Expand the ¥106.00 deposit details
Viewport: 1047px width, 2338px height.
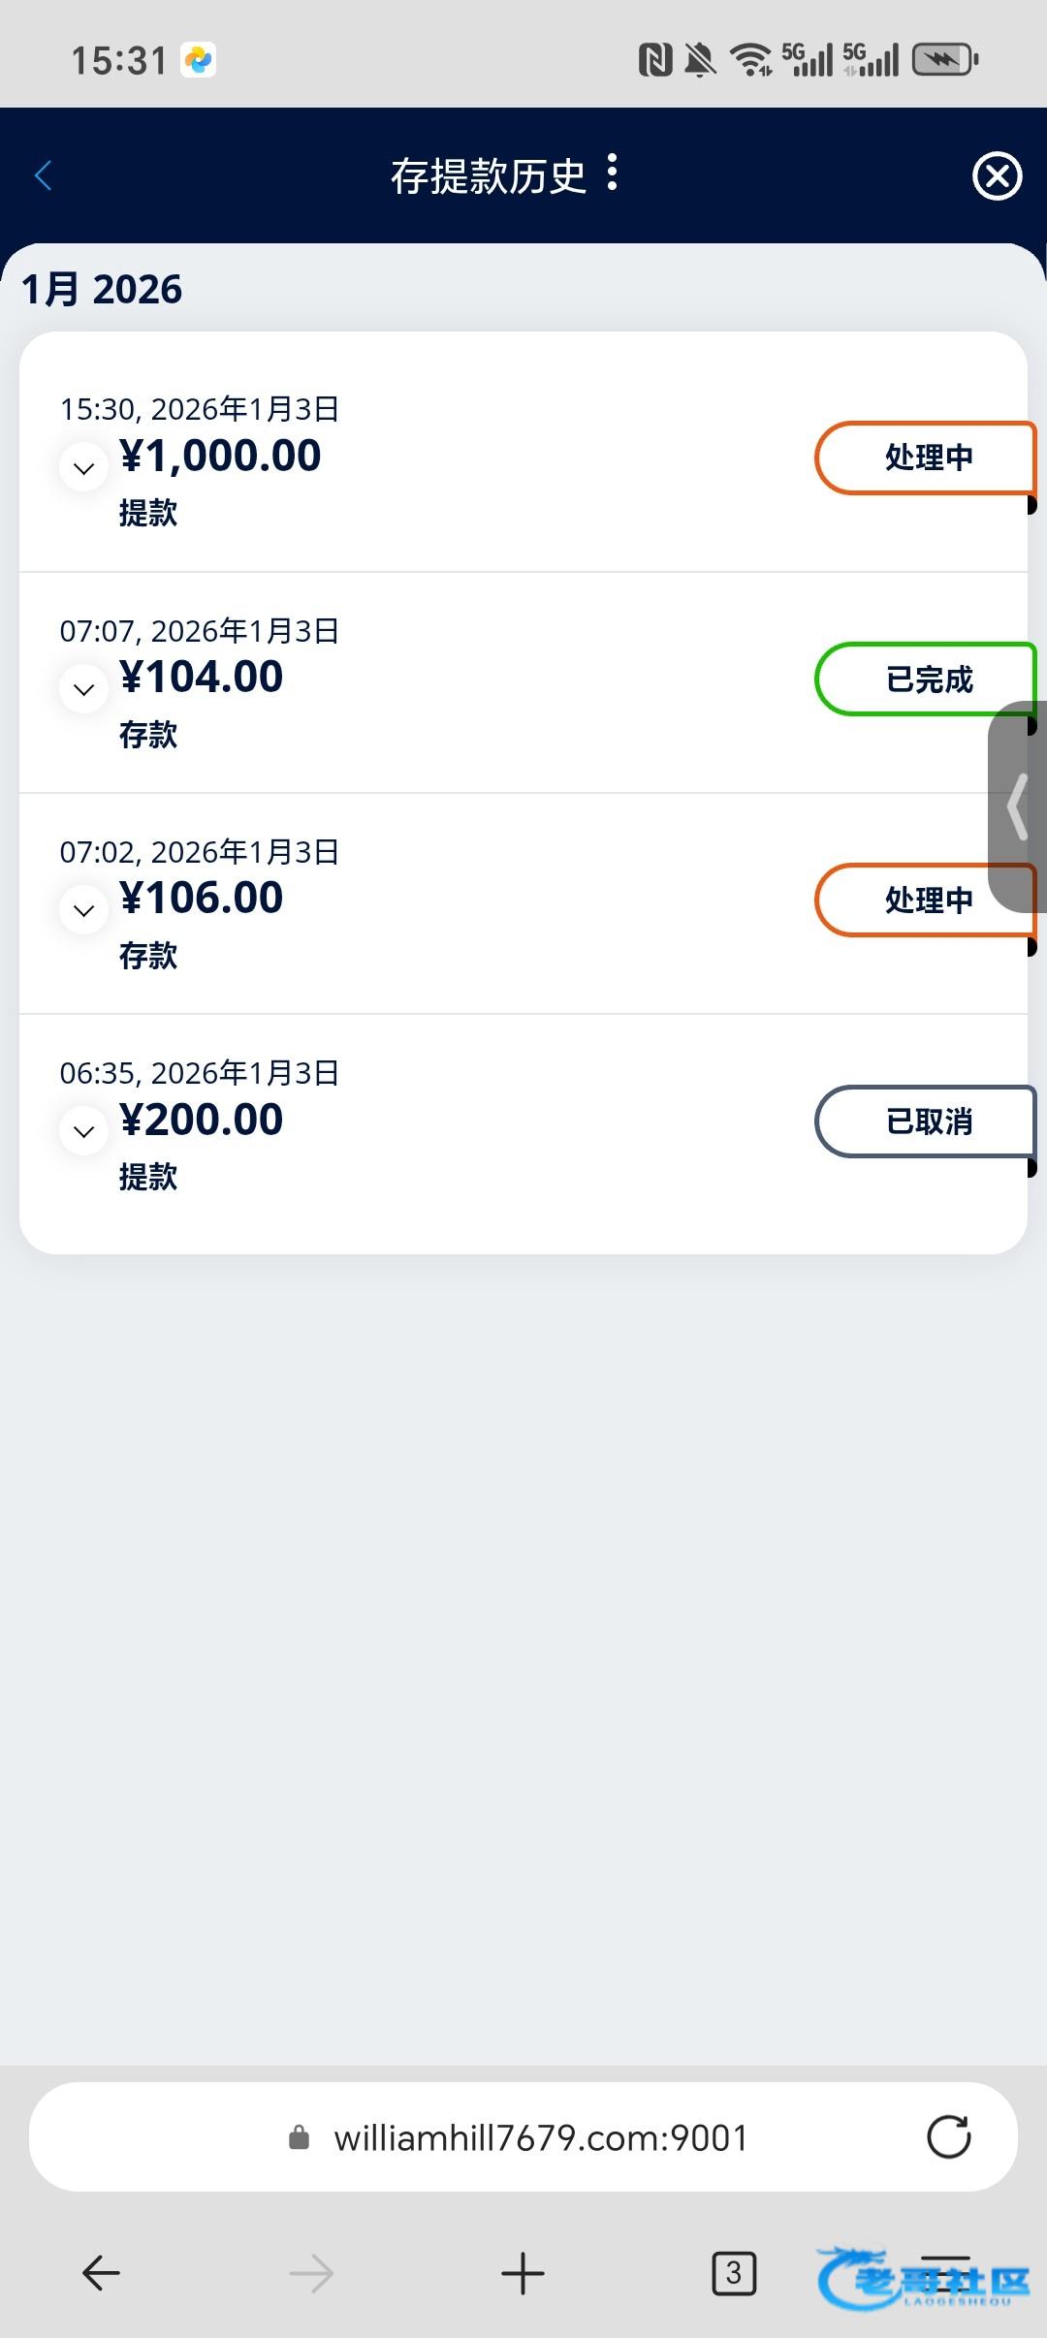pyautogui.click(x=84, y=910)
